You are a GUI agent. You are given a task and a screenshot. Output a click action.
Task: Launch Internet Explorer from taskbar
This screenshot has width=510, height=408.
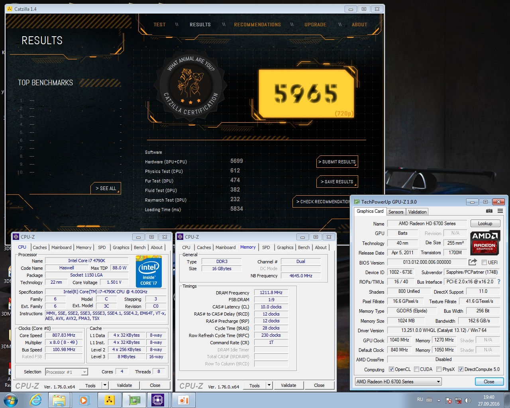click(x=35, y=400)
